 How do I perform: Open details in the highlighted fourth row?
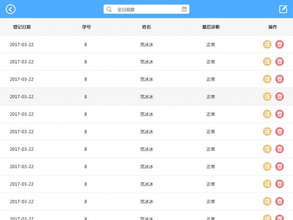[267, 97]
